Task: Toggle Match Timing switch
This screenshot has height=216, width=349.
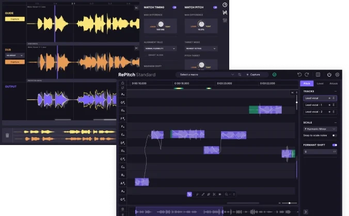Action: tap(174, 7)
